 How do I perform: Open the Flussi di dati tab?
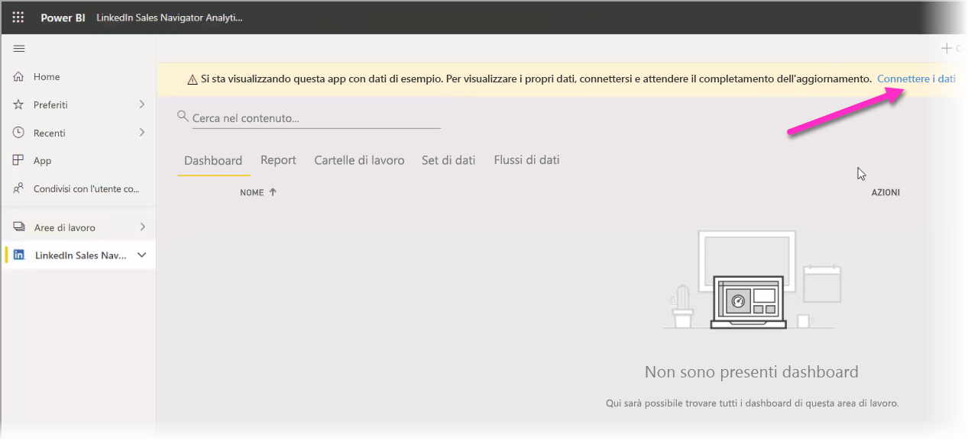(526, 160)
